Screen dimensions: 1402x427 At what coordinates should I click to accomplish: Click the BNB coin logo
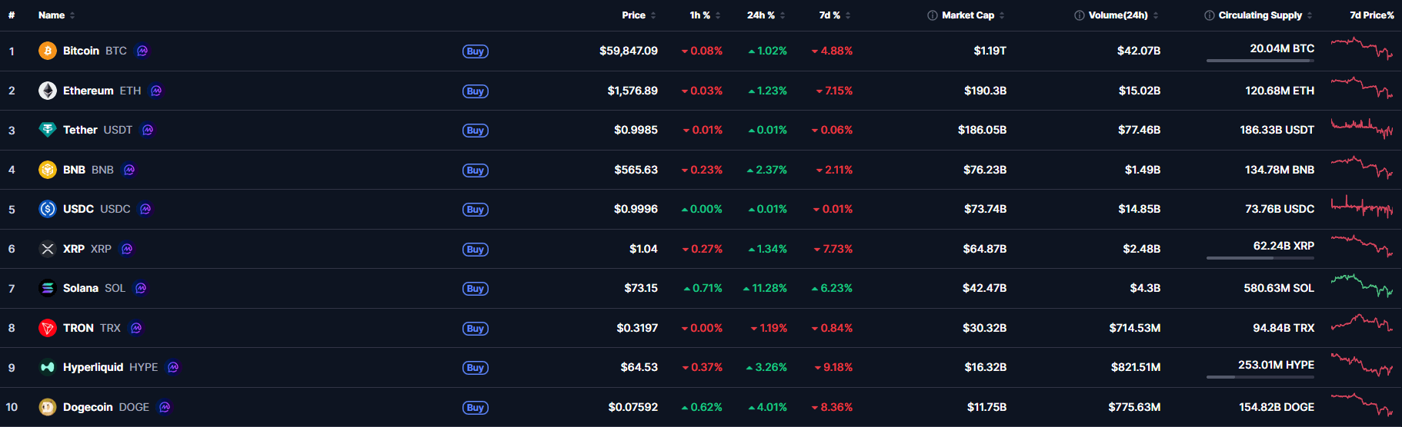[48, 170]
